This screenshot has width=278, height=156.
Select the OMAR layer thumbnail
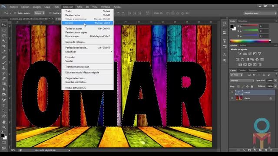click(239, 92)
